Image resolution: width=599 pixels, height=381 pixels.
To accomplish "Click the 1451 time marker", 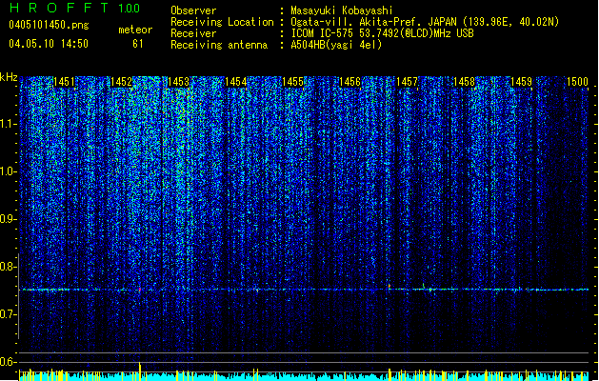I will pyautogui.click(x=64, y=82).
